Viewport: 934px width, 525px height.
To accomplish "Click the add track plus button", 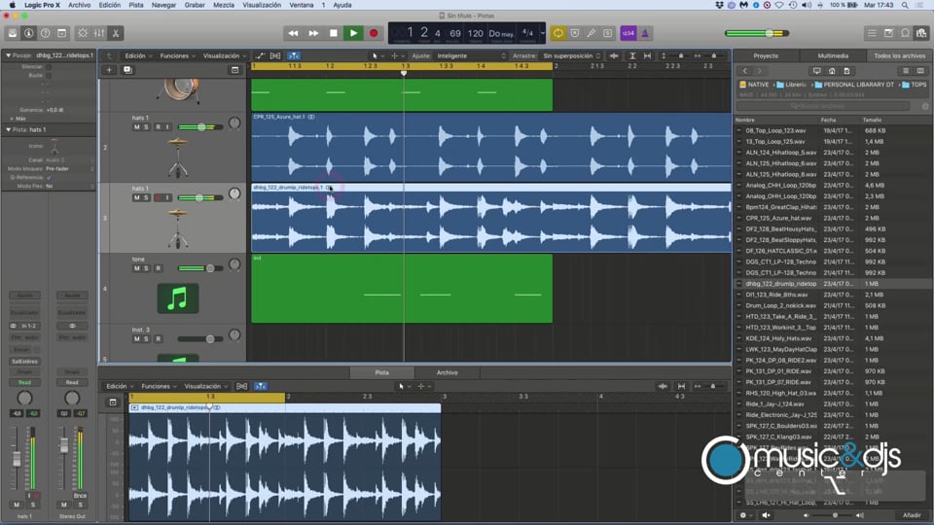I will (109, 70).
